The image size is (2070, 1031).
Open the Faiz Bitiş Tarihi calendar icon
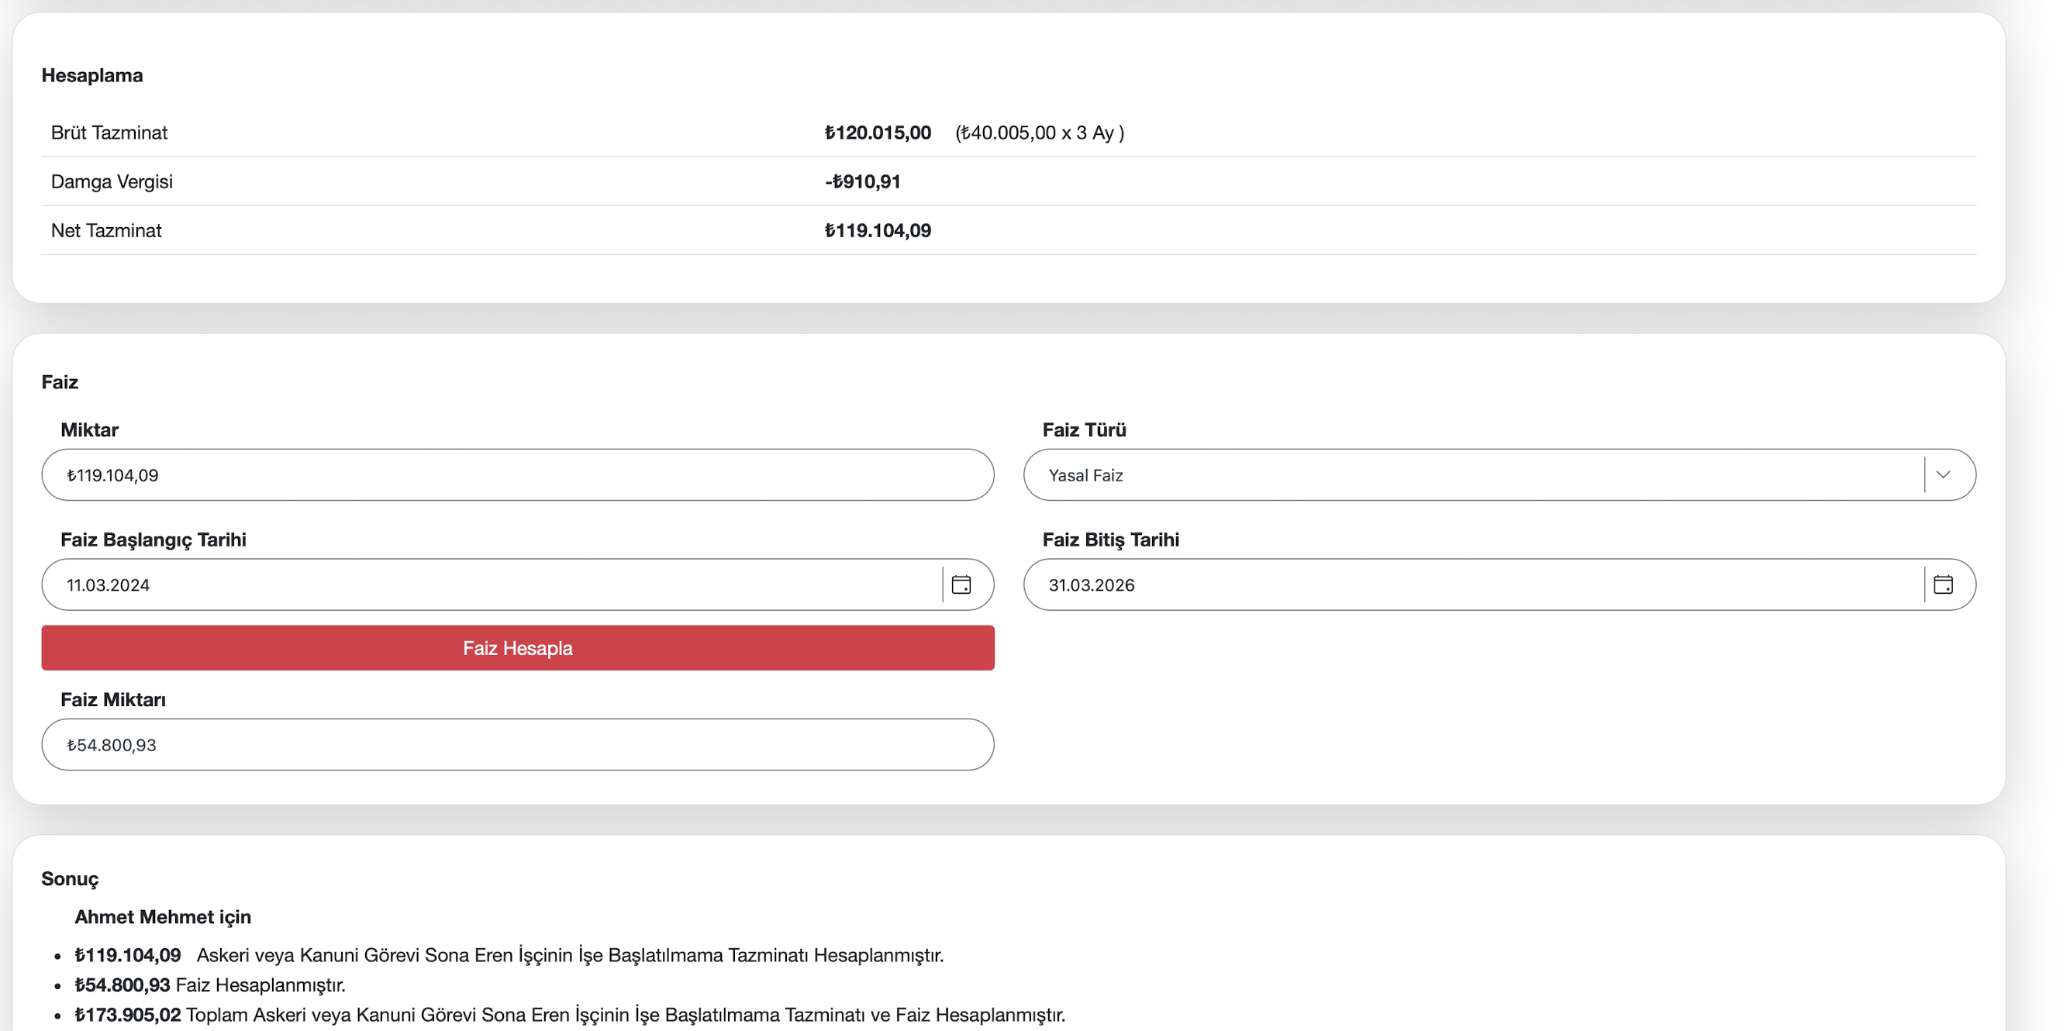coord(1943,584)
